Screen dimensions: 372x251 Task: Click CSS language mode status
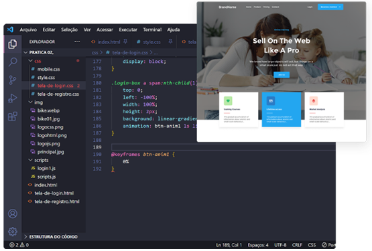point(312,245)
